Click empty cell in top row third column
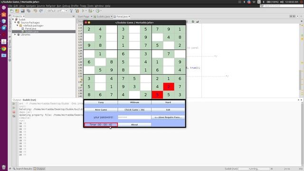Image resolution: width=304 pixels, height=171 pixels. [112, 29]
